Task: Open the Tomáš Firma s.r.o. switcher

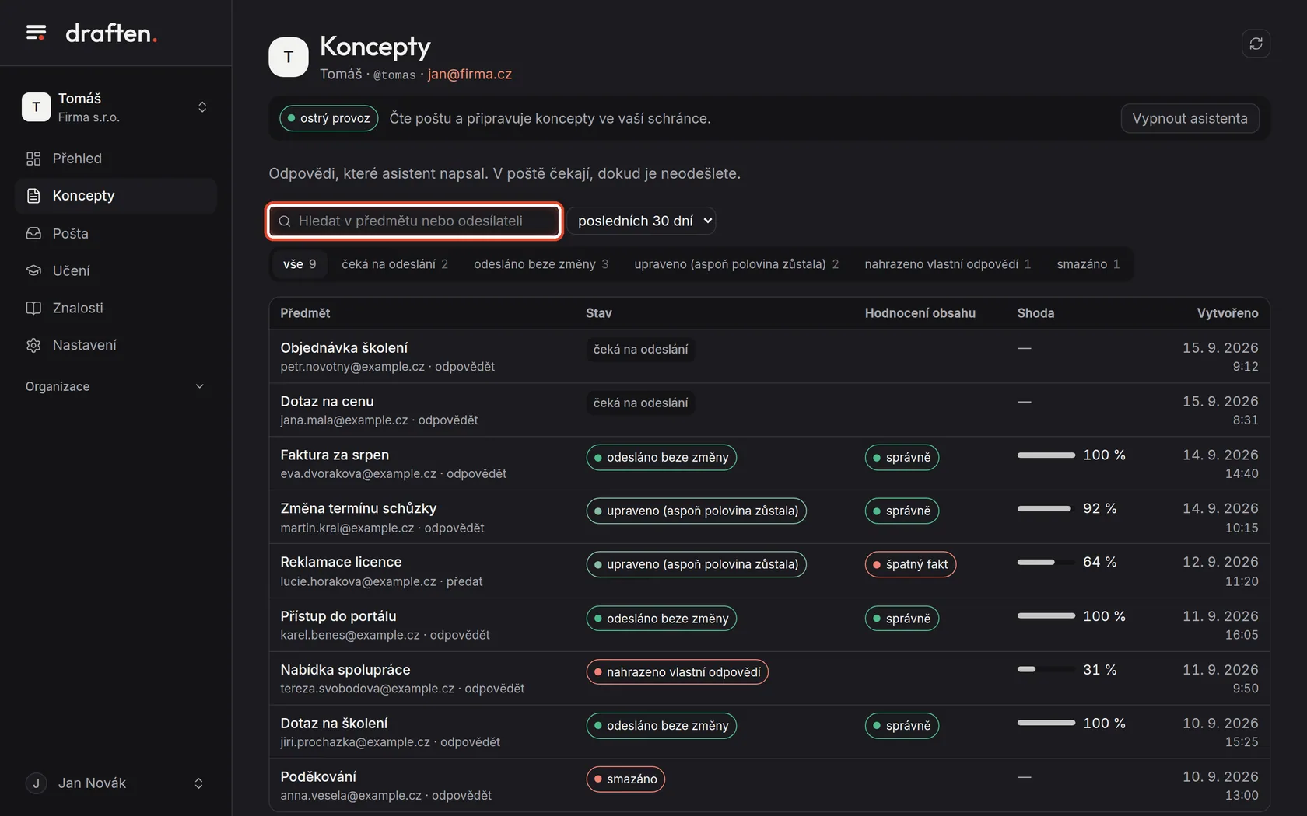Action: click(x=115, y=107)
